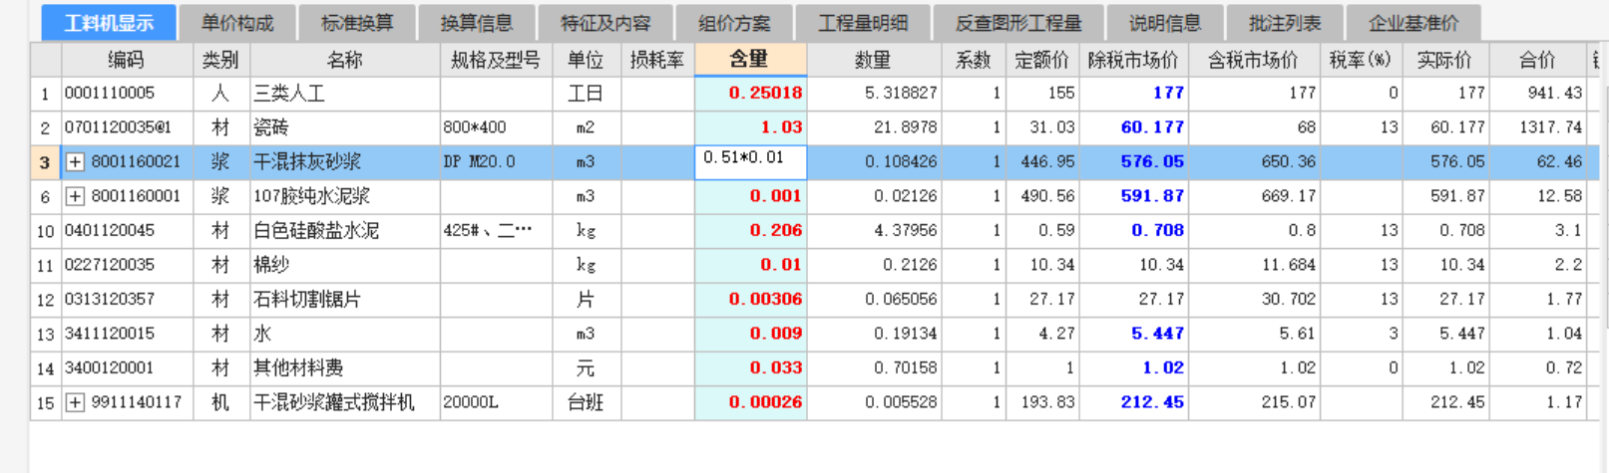Click code cell 3411120015
The width and height of the screenshot is (1609, 473).
coord(127,334)
